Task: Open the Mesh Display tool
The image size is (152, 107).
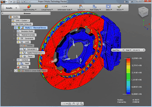Action: (94, 7)
